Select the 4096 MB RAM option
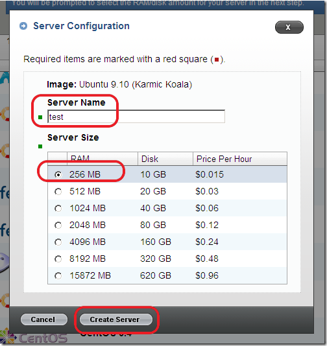The height and width of the screenshot is (346, 327). pos(58,242)
